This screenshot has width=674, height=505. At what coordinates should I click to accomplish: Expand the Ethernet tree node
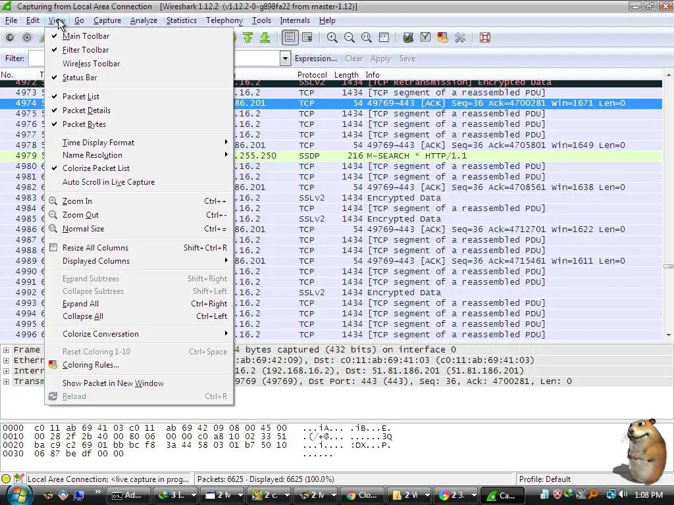click(6, 360)
